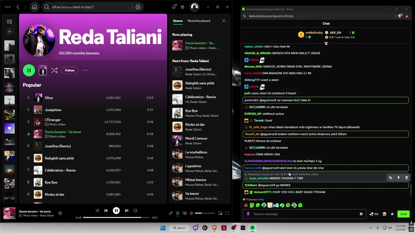Open the Browse icon in the search bar
The image size is (415, 233).
pos(138,7)
